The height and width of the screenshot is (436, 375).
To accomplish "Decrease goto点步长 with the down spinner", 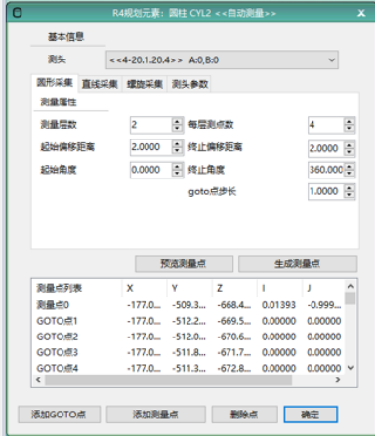I will pyautogui.click(x=349, y=194).
